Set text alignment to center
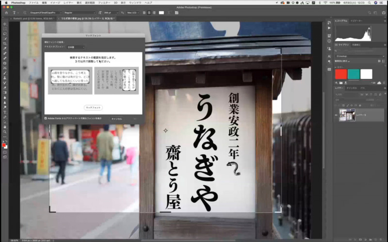Viewport: 388px width, 242px height. (x=149, y=13)
